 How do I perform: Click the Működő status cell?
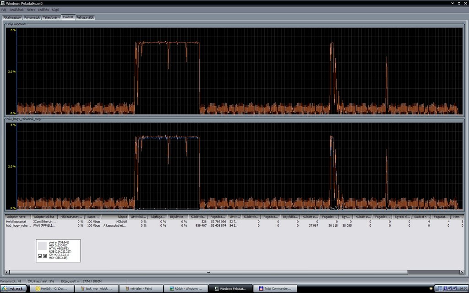[x=121, y=222]
